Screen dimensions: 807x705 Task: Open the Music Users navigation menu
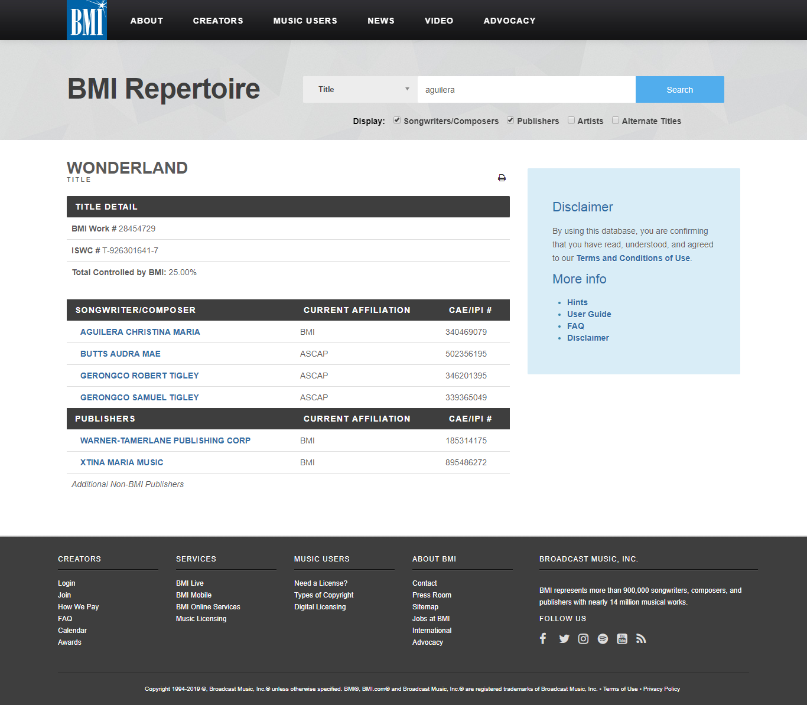[x=305, y=21]
